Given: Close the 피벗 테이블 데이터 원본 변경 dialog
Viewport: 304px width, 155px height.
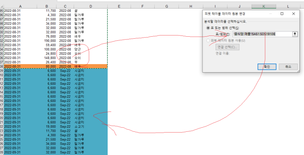Looking at the screenshot, I should point(293,14).
